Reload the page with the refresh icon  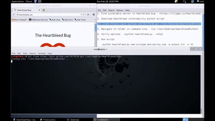84,14
